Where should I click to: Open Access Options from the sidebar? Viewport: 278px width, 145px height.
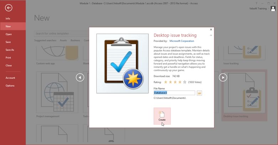click(10, 86)
